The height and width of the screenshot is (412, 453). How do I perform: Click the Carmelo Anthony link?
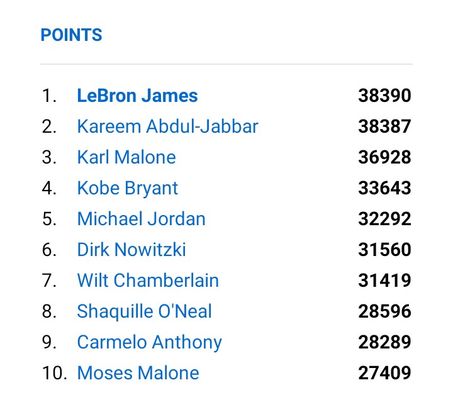tap(149, 342)
